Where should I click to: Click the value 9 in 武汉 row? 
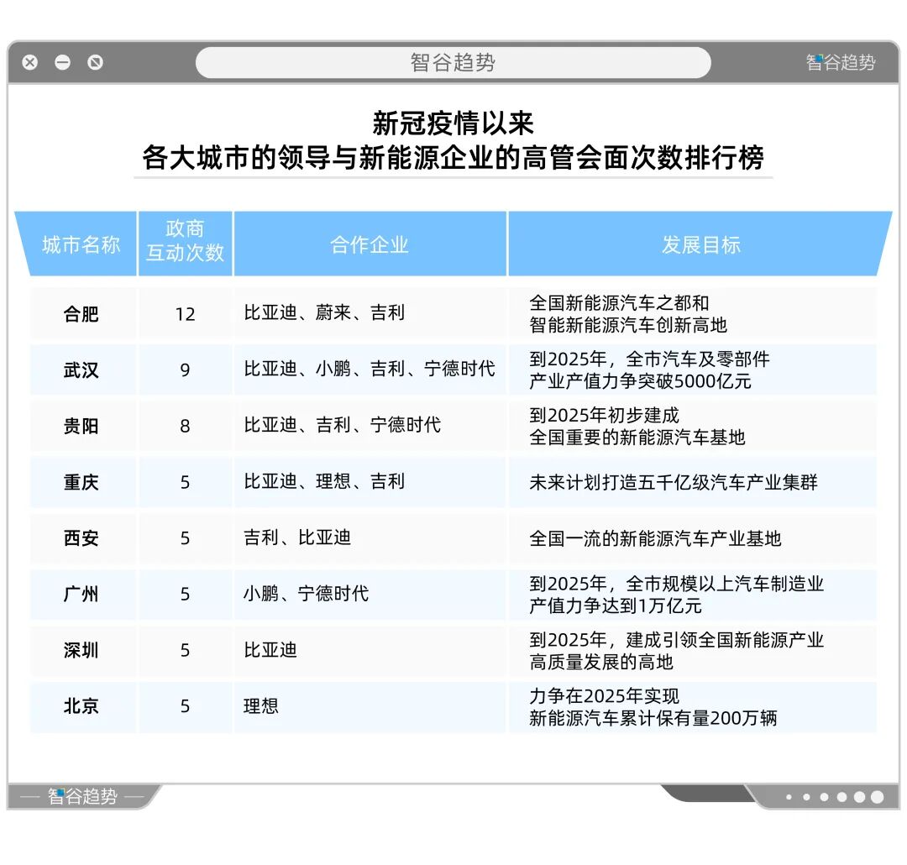(x=185, y=370)
